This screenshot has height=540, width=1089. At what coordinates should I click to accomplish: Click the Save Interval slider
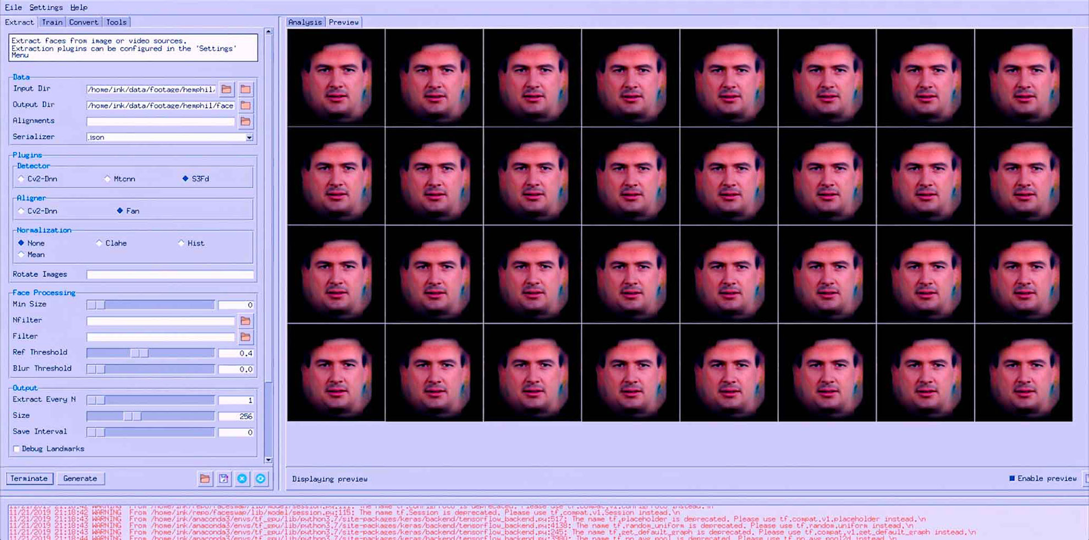pyautogui.click(x=150, y=432)
